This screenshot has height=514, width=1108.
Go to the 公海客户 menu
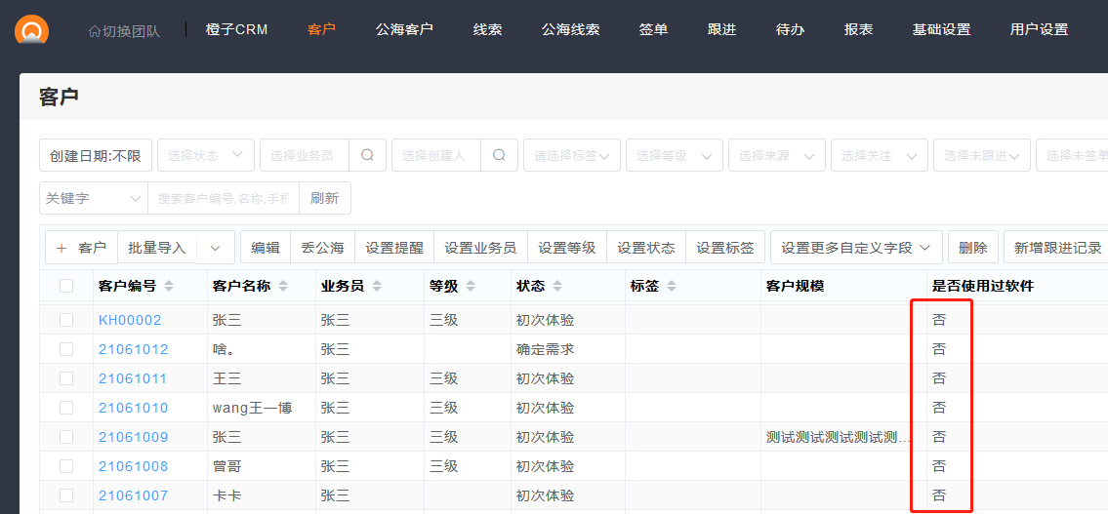click(404, 29)
